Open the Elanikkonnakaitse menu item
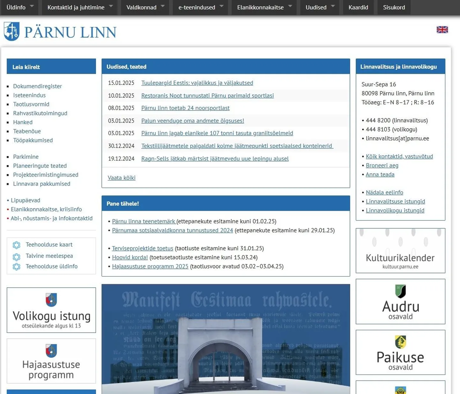460x394 pixels. point(260,7)
